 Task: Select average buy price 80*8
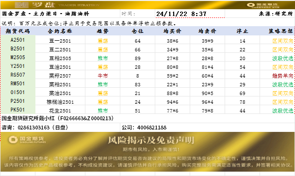click(x=172, y=67)
